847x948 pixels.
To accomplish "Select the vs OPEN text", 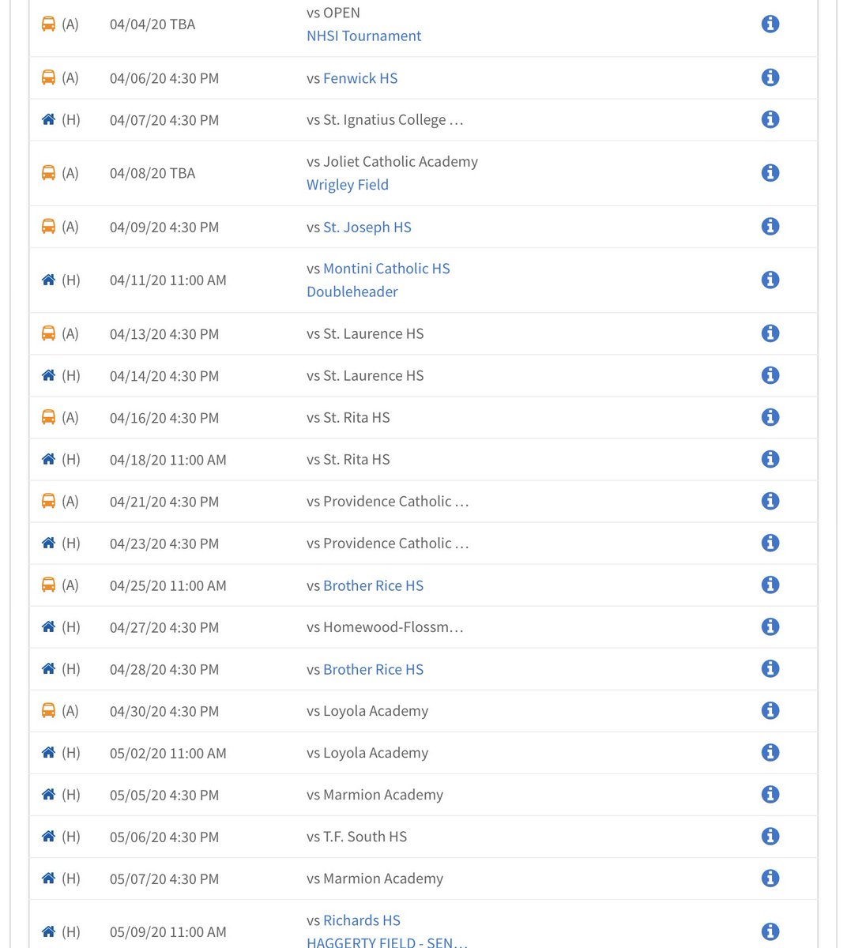I will (333, 13).
